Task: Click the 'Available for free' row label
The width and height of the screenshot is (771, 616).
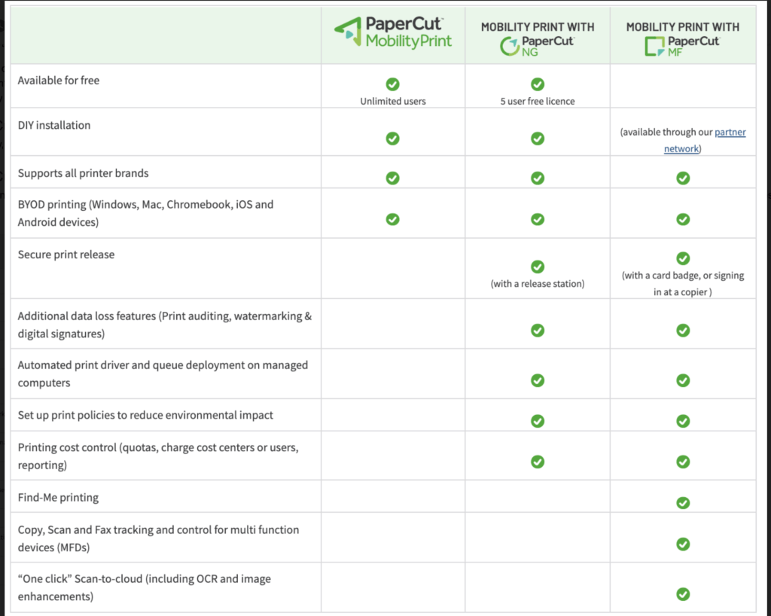Action: [x=59, y=80]
